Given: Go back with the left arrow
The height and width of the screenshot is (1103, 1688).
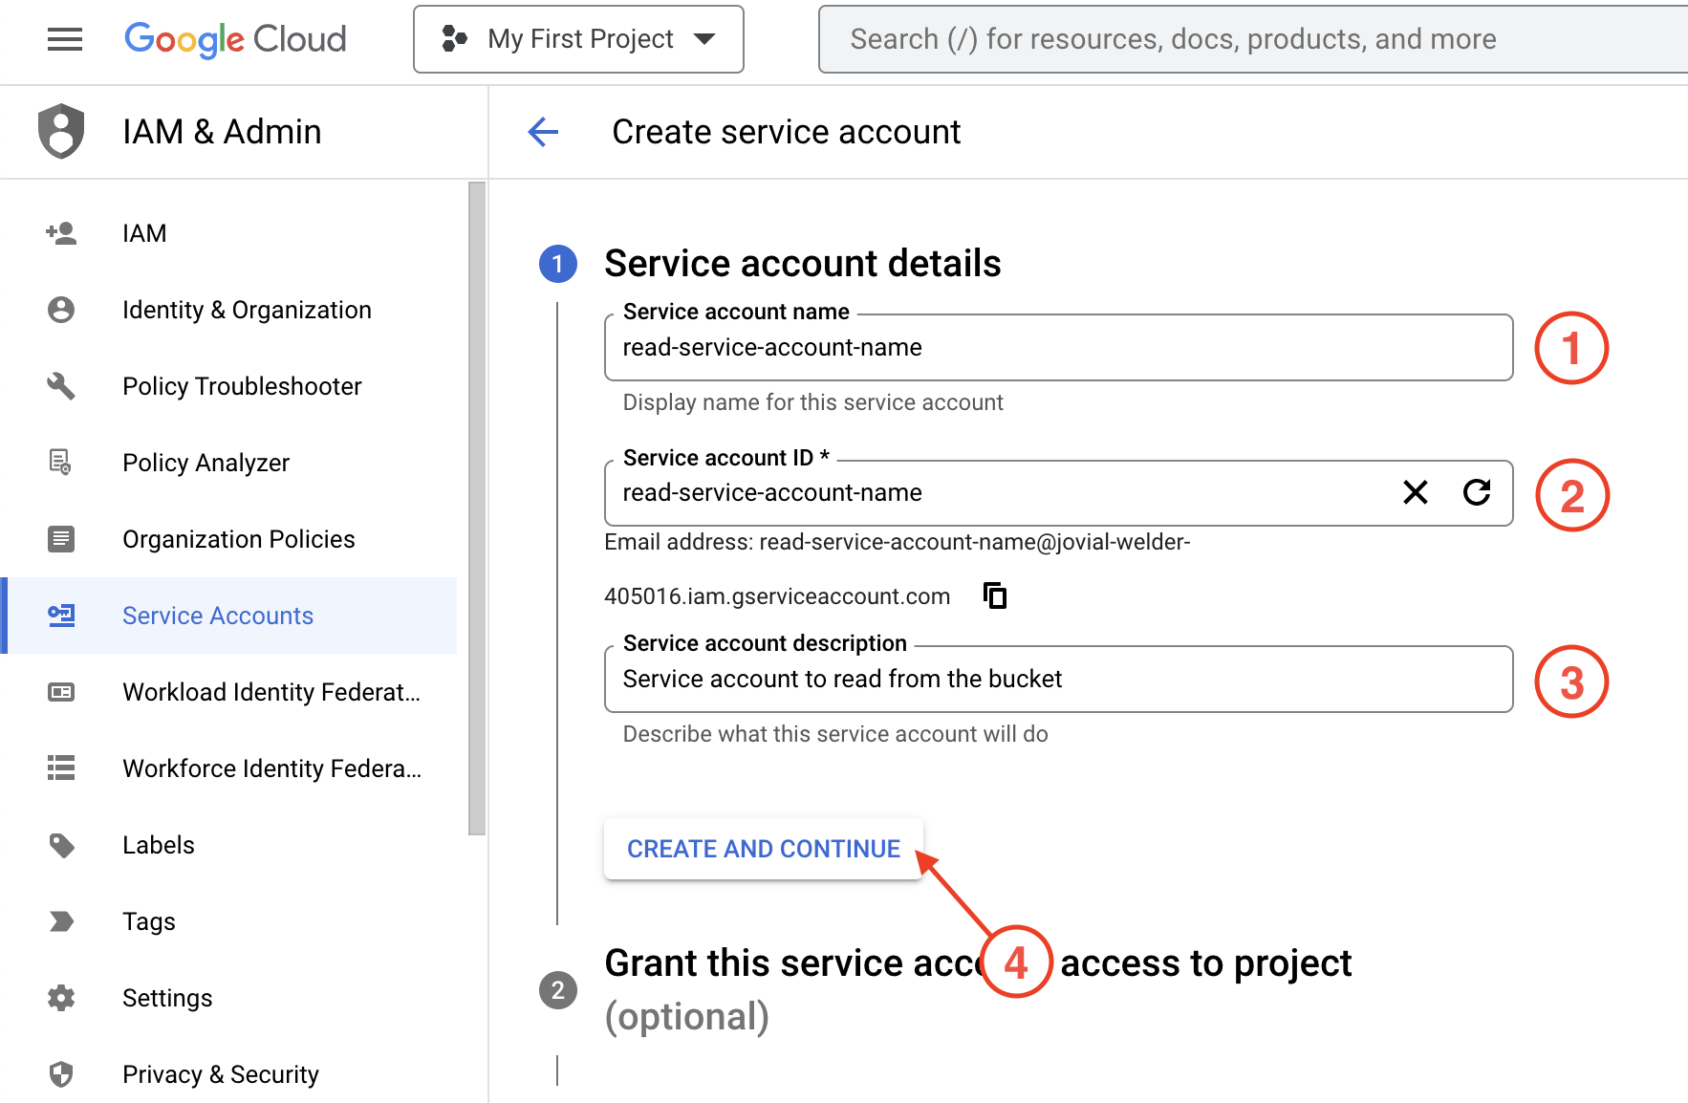Looking at the screenshot, I should pos(543,132).
